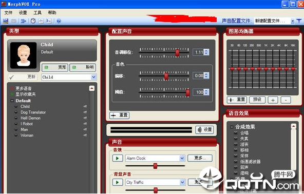Click the equalizer minus button
Image resolution: width=304 pixels, height=194 pixels.
pyautogui.click(x=286, y=100)
